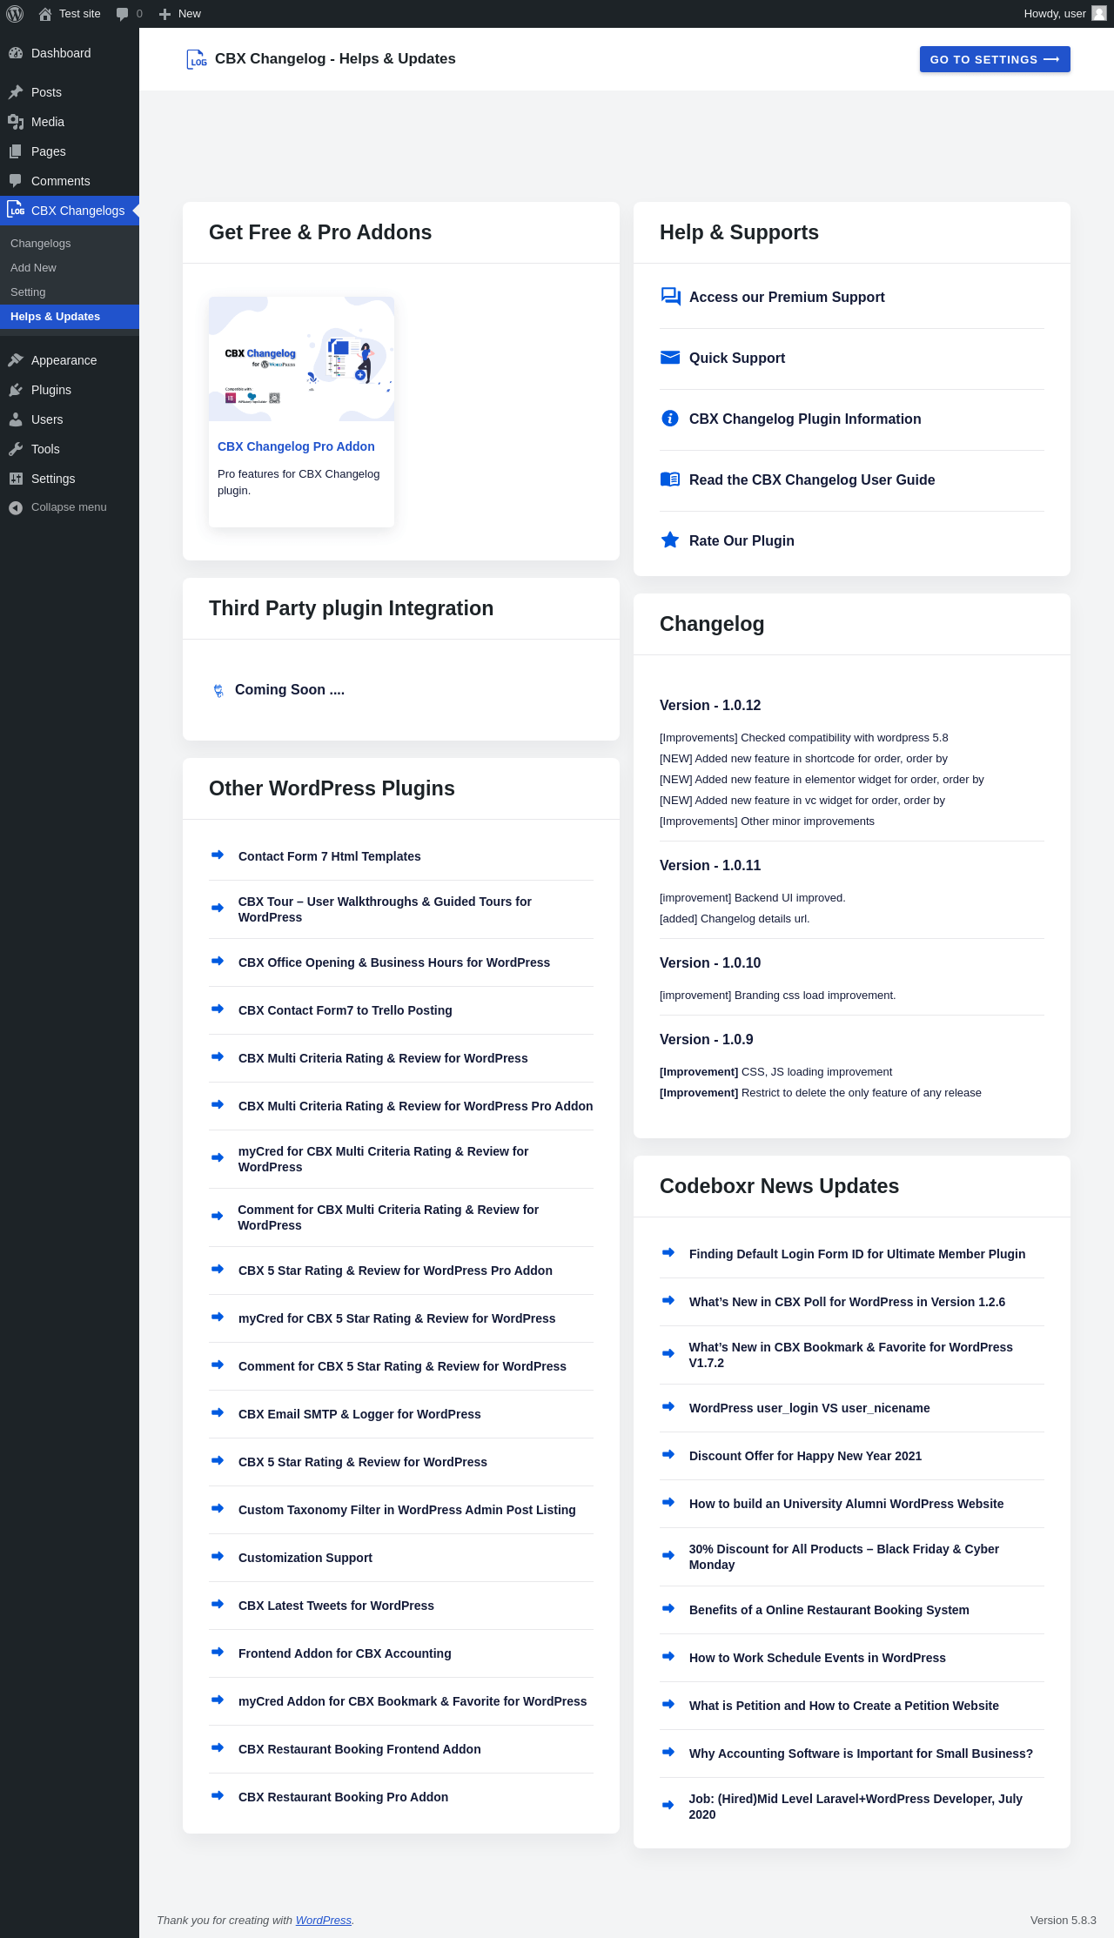Image resolution: width=1114 pixels, height=1938 pixels.
Task: Click the Collapse menu arrow icon
Action: click(x=16, y=507)
